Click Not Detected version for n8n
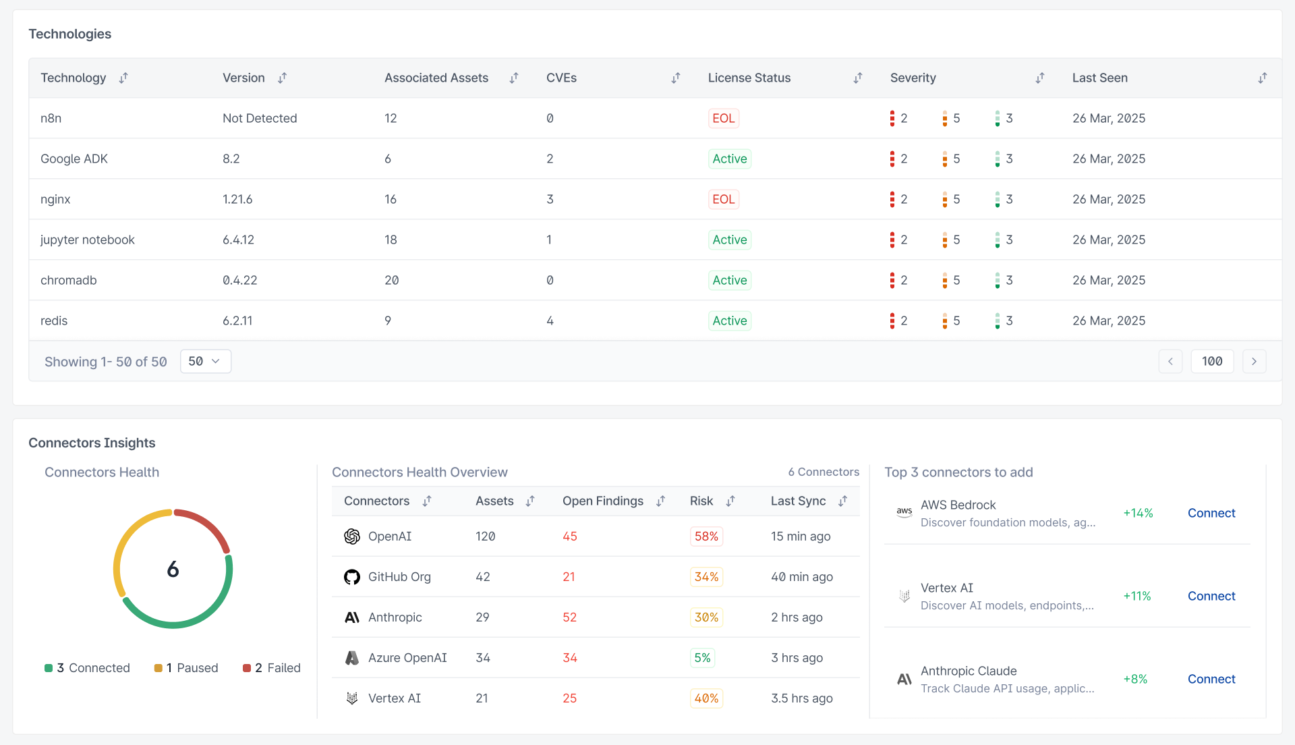The width and height of the screenshot is (1295, 745). [260, 119]
